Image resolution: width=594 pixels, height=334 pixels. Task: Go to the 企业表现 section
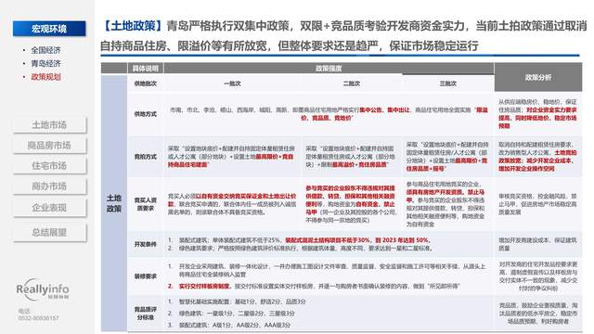49,208
